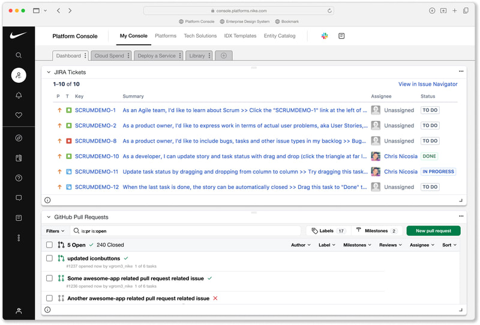Open the Sort dropdown
This screenshot has height=325, width=480.
[449, 245]
